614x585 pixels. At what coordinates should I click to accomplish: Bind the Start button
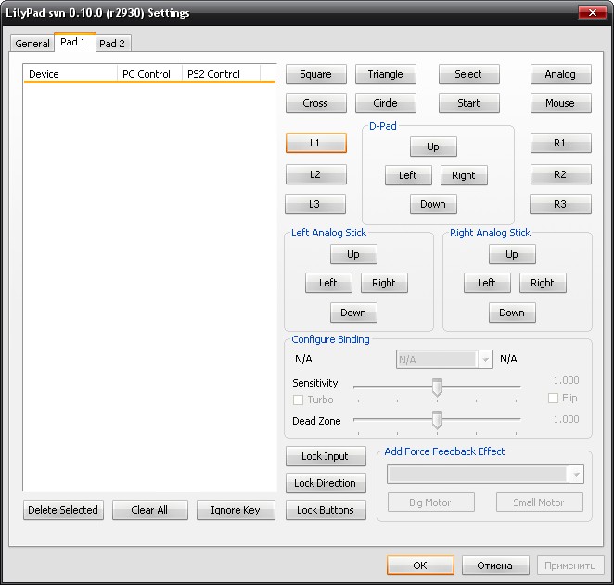click(468, 103)
